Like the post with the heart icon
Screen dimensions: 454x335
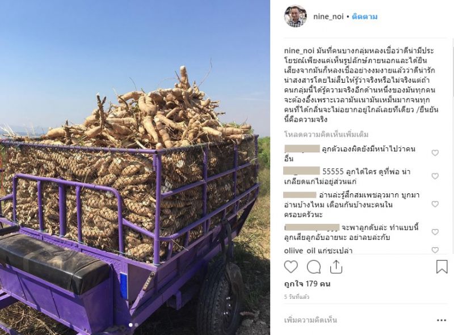[291, 267]
